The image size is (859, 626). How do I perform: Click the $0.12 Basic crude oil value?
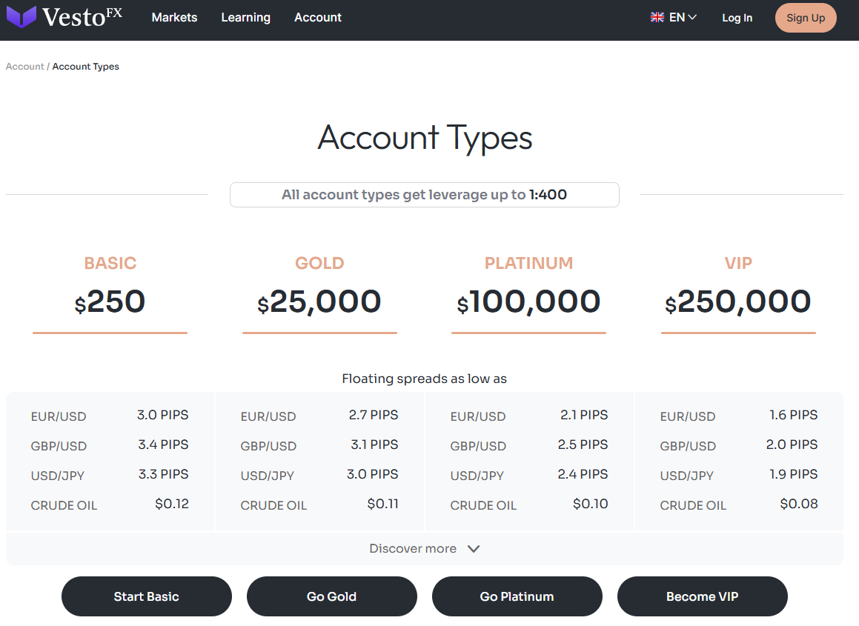click(172, 504)
